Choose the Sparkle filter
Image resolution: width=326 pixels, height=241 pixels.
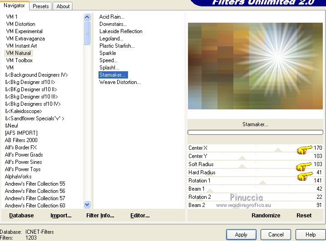pyautogui.click(x=108, y=53)
